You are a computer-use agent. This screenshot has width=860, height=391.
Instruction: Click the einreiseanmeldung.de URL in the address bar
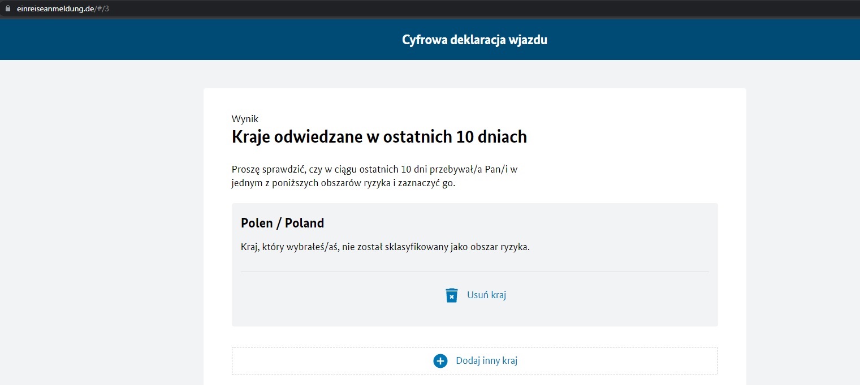pos(62,9)
